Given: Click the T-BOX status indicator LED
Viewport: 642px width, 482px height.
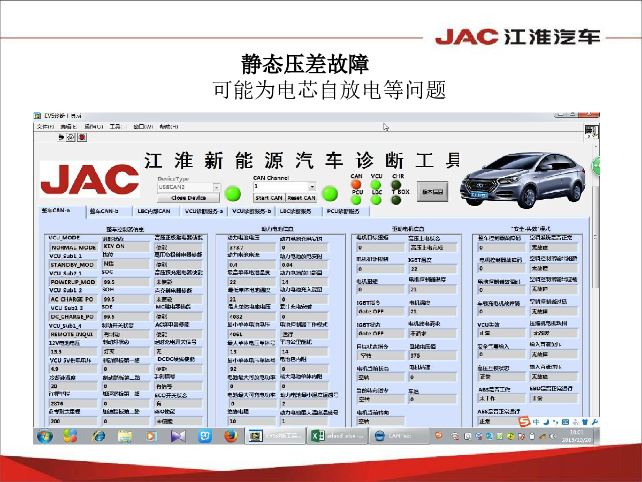Looking at the screenshot, I should (396, 200).
